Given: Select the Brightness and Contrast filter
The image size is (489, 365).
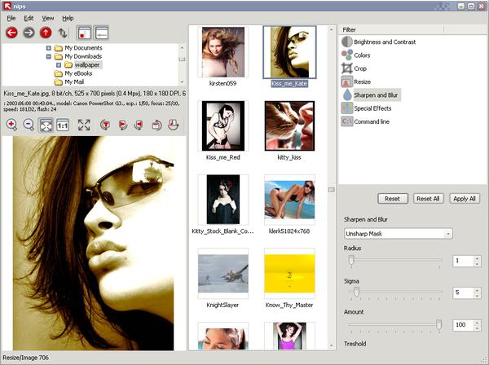Looking at the screenshot, I should click(x=378, y=42).
